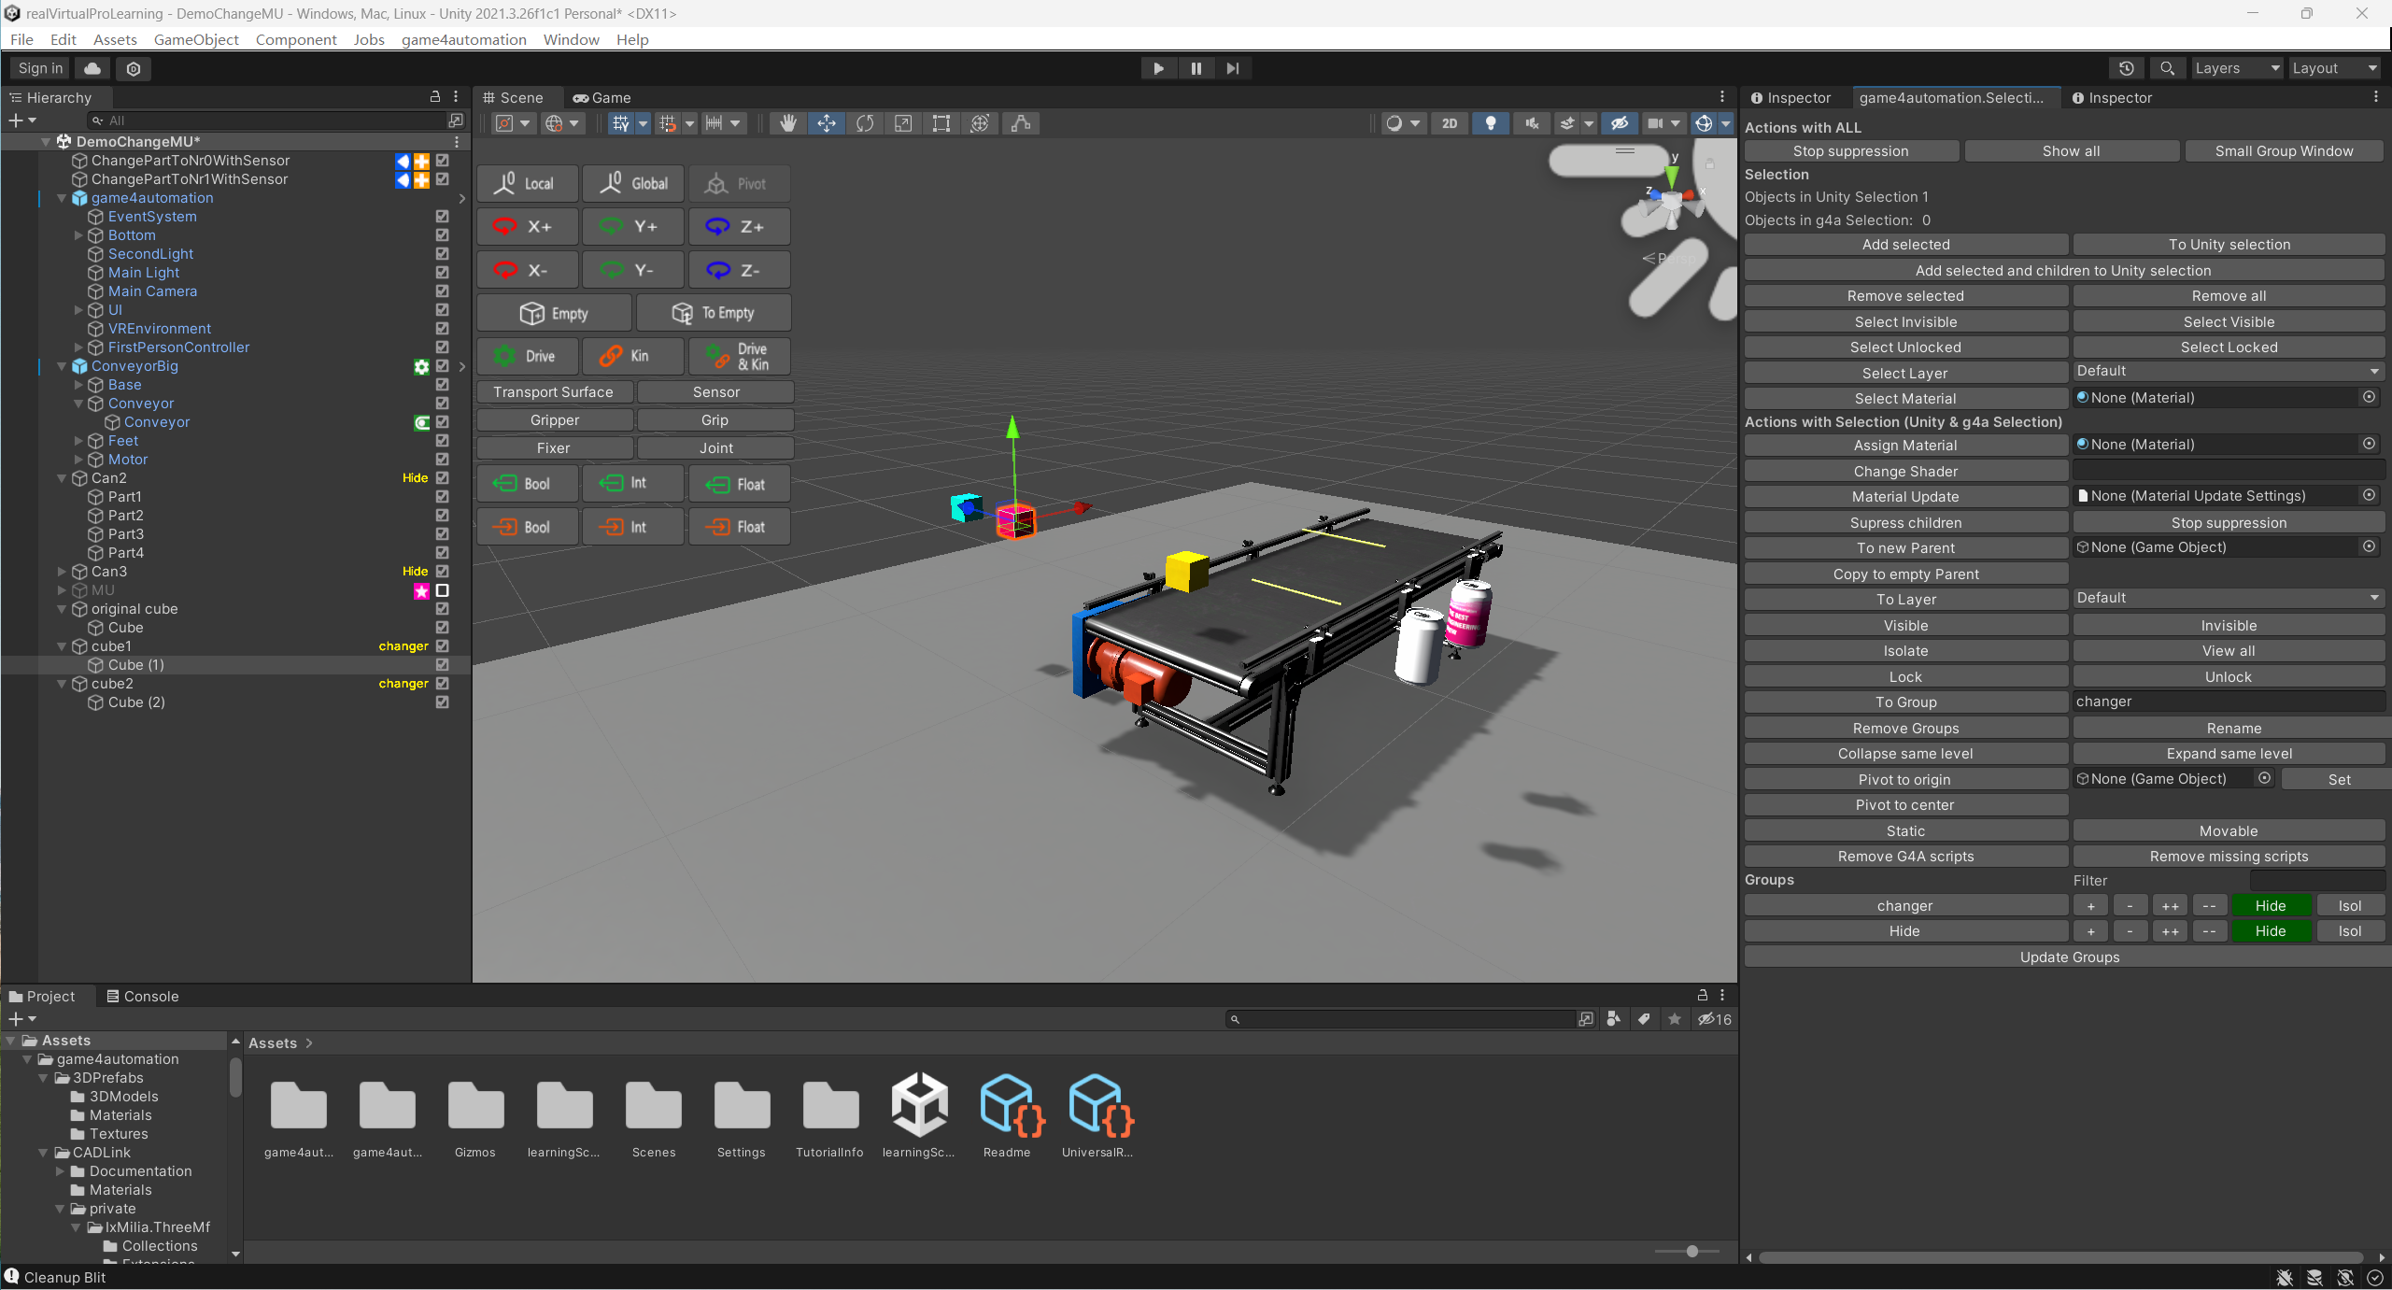Toggle checkbox for MU row

[x=443, y=590]
